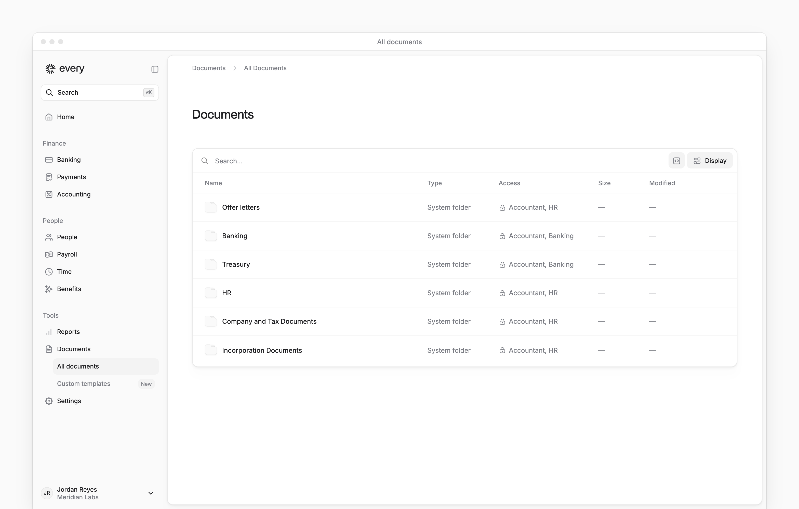This screenshot has width=799, height=509.
Task: Click System folder in the HR row
Action: (449, 293)
